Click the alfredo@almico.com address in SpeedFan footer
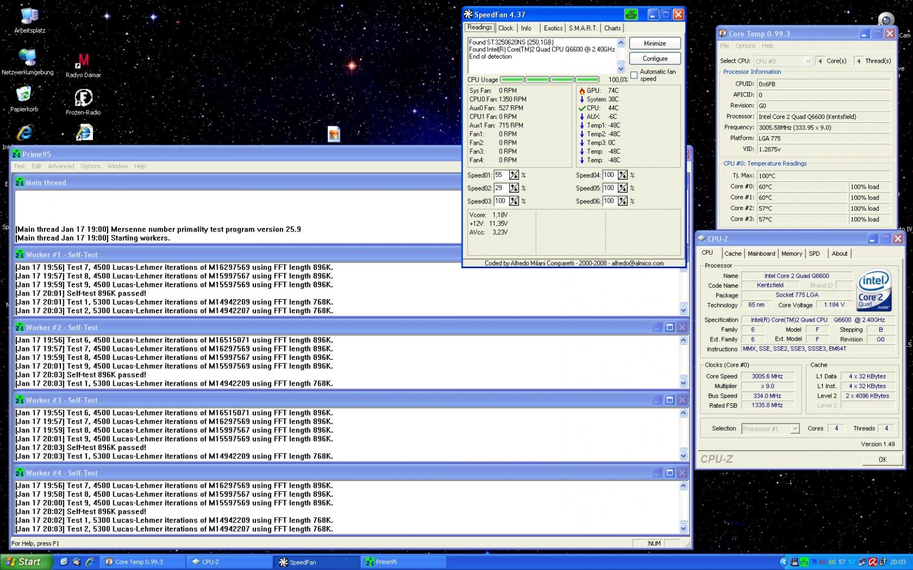The image size is (913, 570). click(x=638, y=263)
